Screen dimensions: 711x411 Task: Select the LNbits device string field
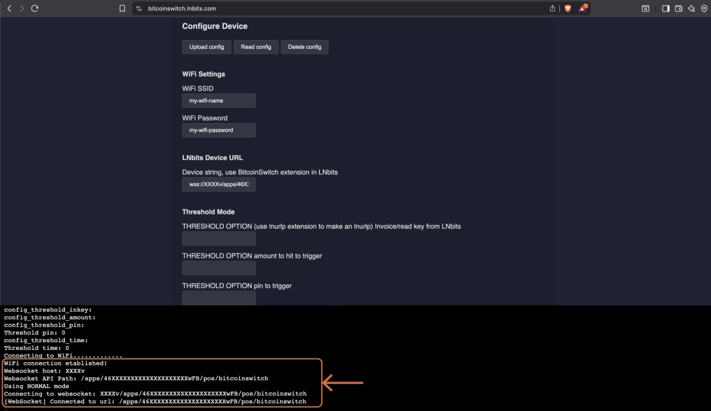tap(219, 184)
